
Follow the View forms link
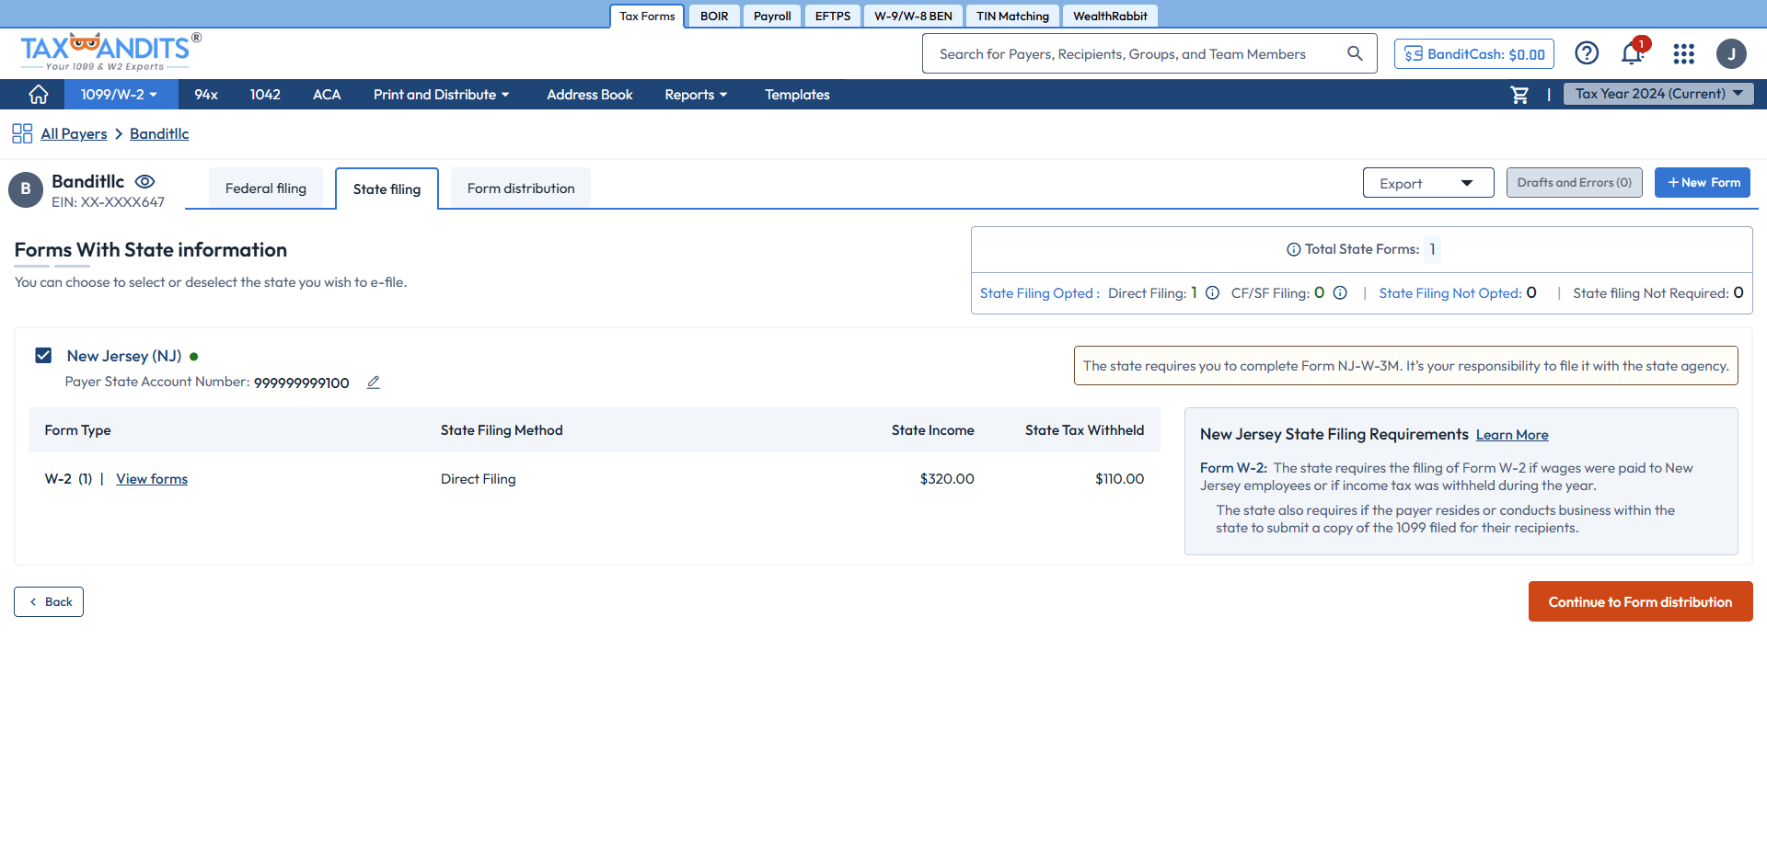[152, 479]
